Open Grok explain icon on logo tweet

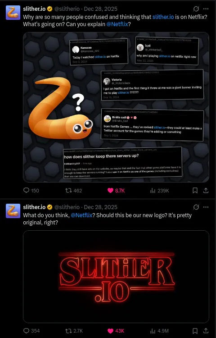click(x=196, y=207)
